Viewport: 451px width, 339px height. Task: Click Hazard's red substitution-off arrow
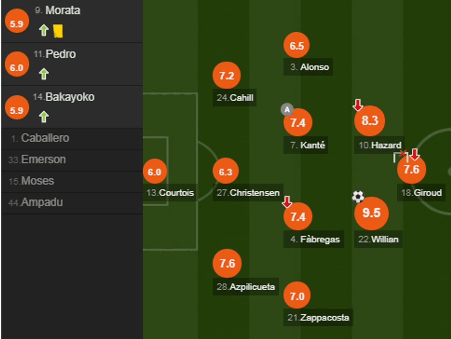pos(358,105)
